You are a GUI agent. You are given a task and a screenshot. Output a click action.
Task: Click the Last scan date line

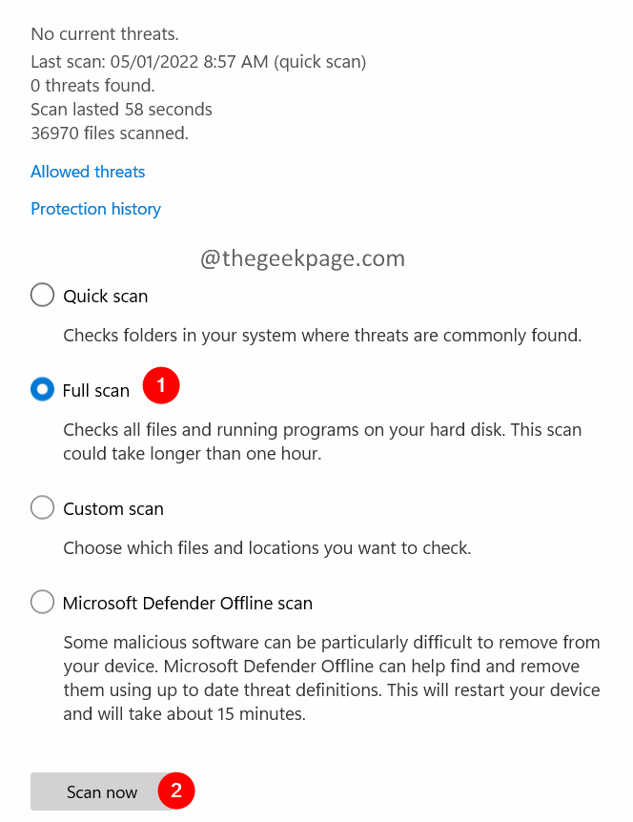[198, 62]
